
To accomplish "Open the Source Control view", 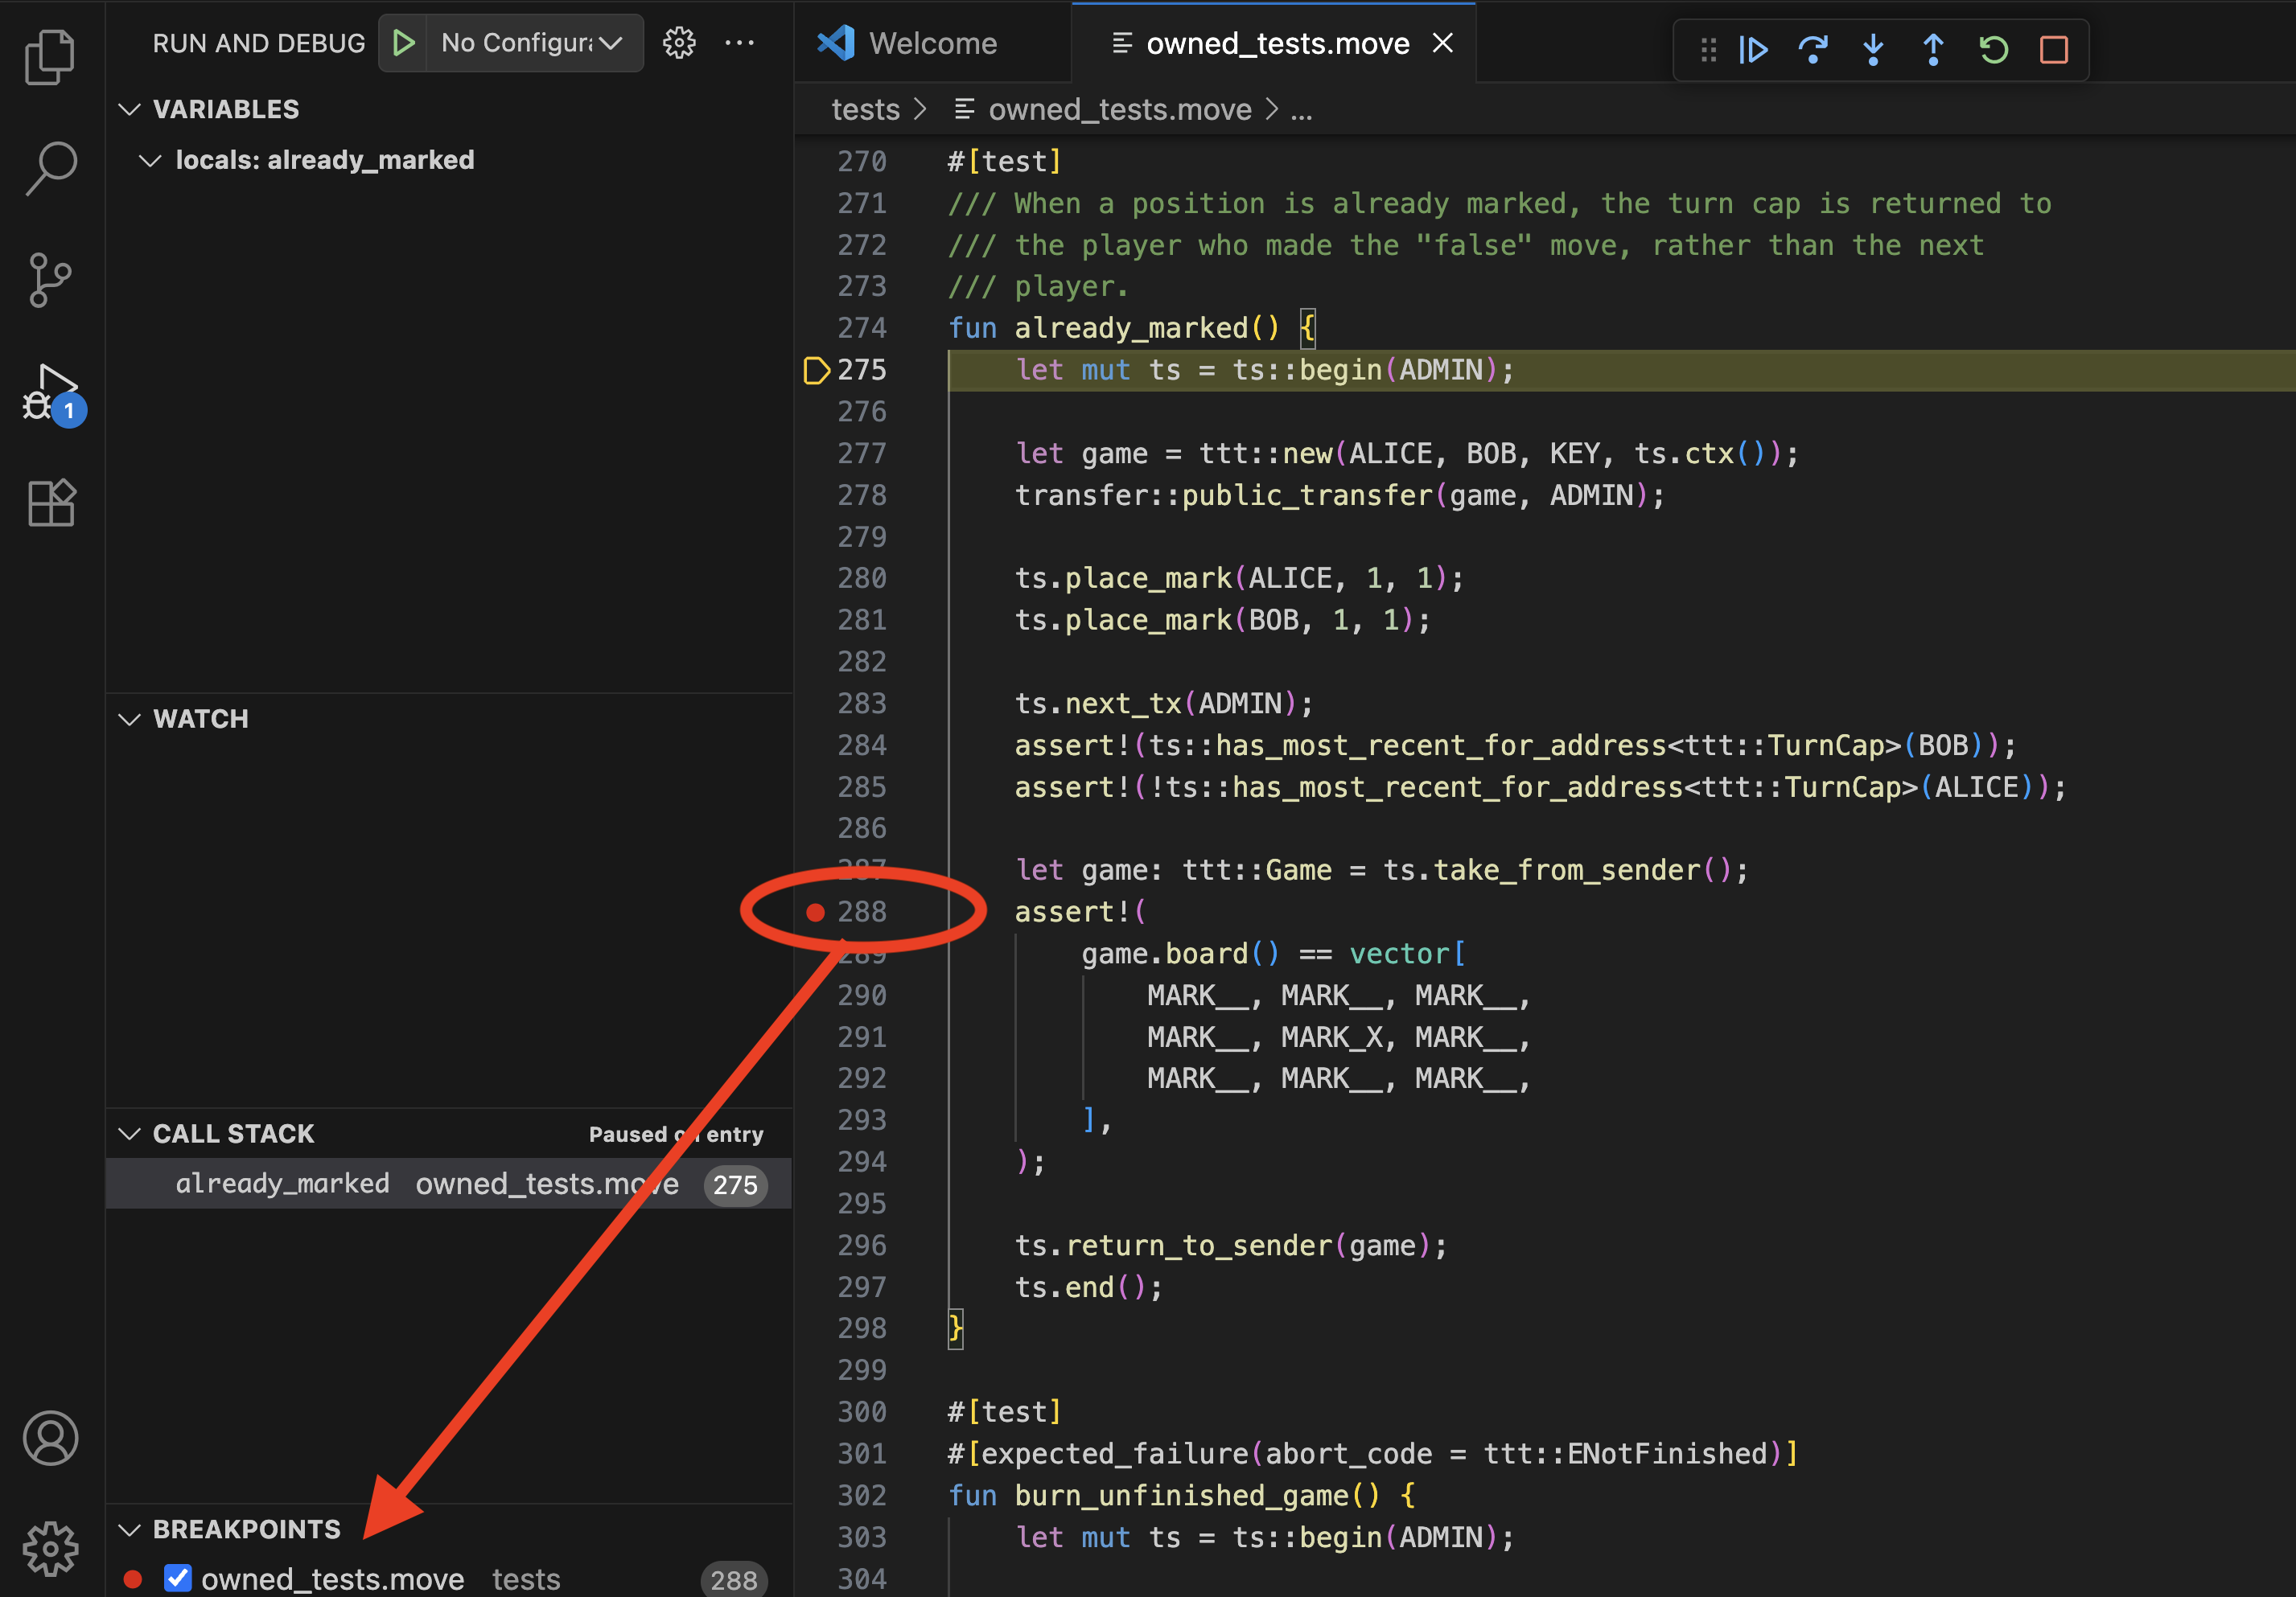I will tap(50, 280).
